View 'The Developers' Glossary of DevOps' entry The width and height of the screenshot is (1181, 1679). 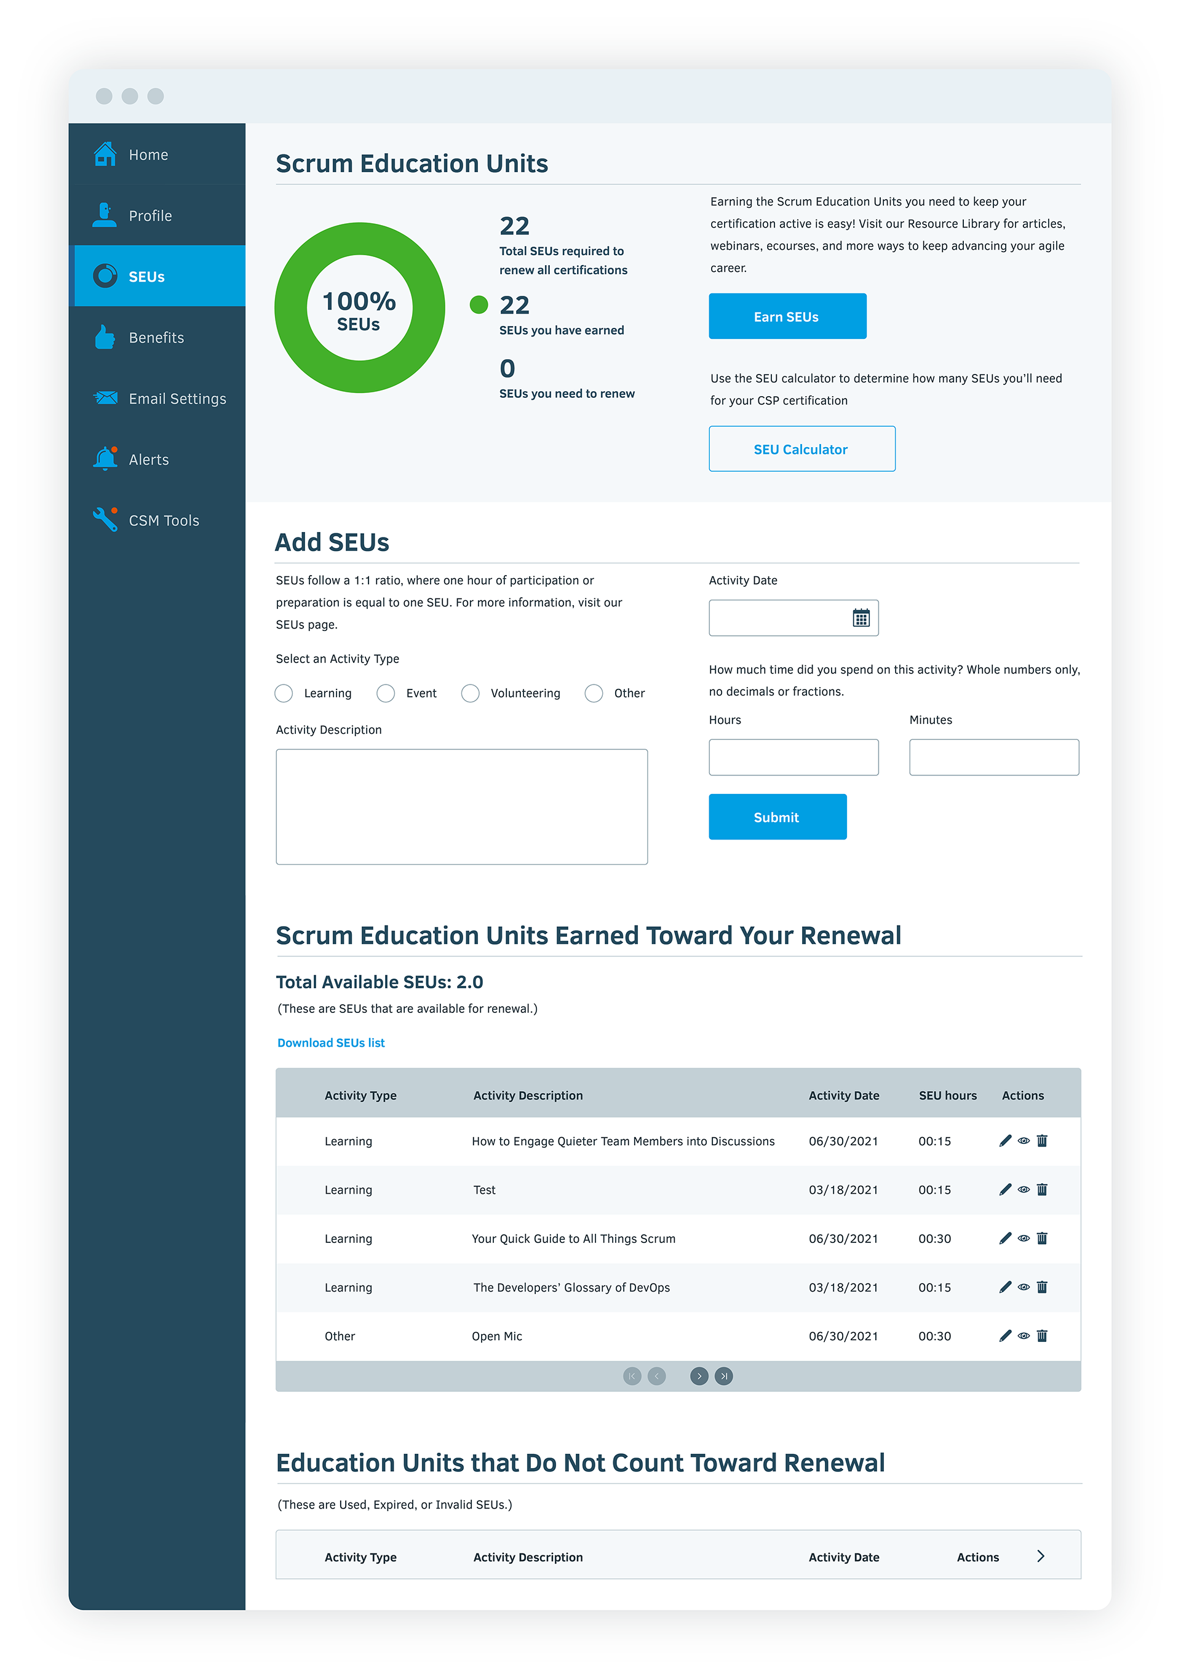[1024, 1287]
